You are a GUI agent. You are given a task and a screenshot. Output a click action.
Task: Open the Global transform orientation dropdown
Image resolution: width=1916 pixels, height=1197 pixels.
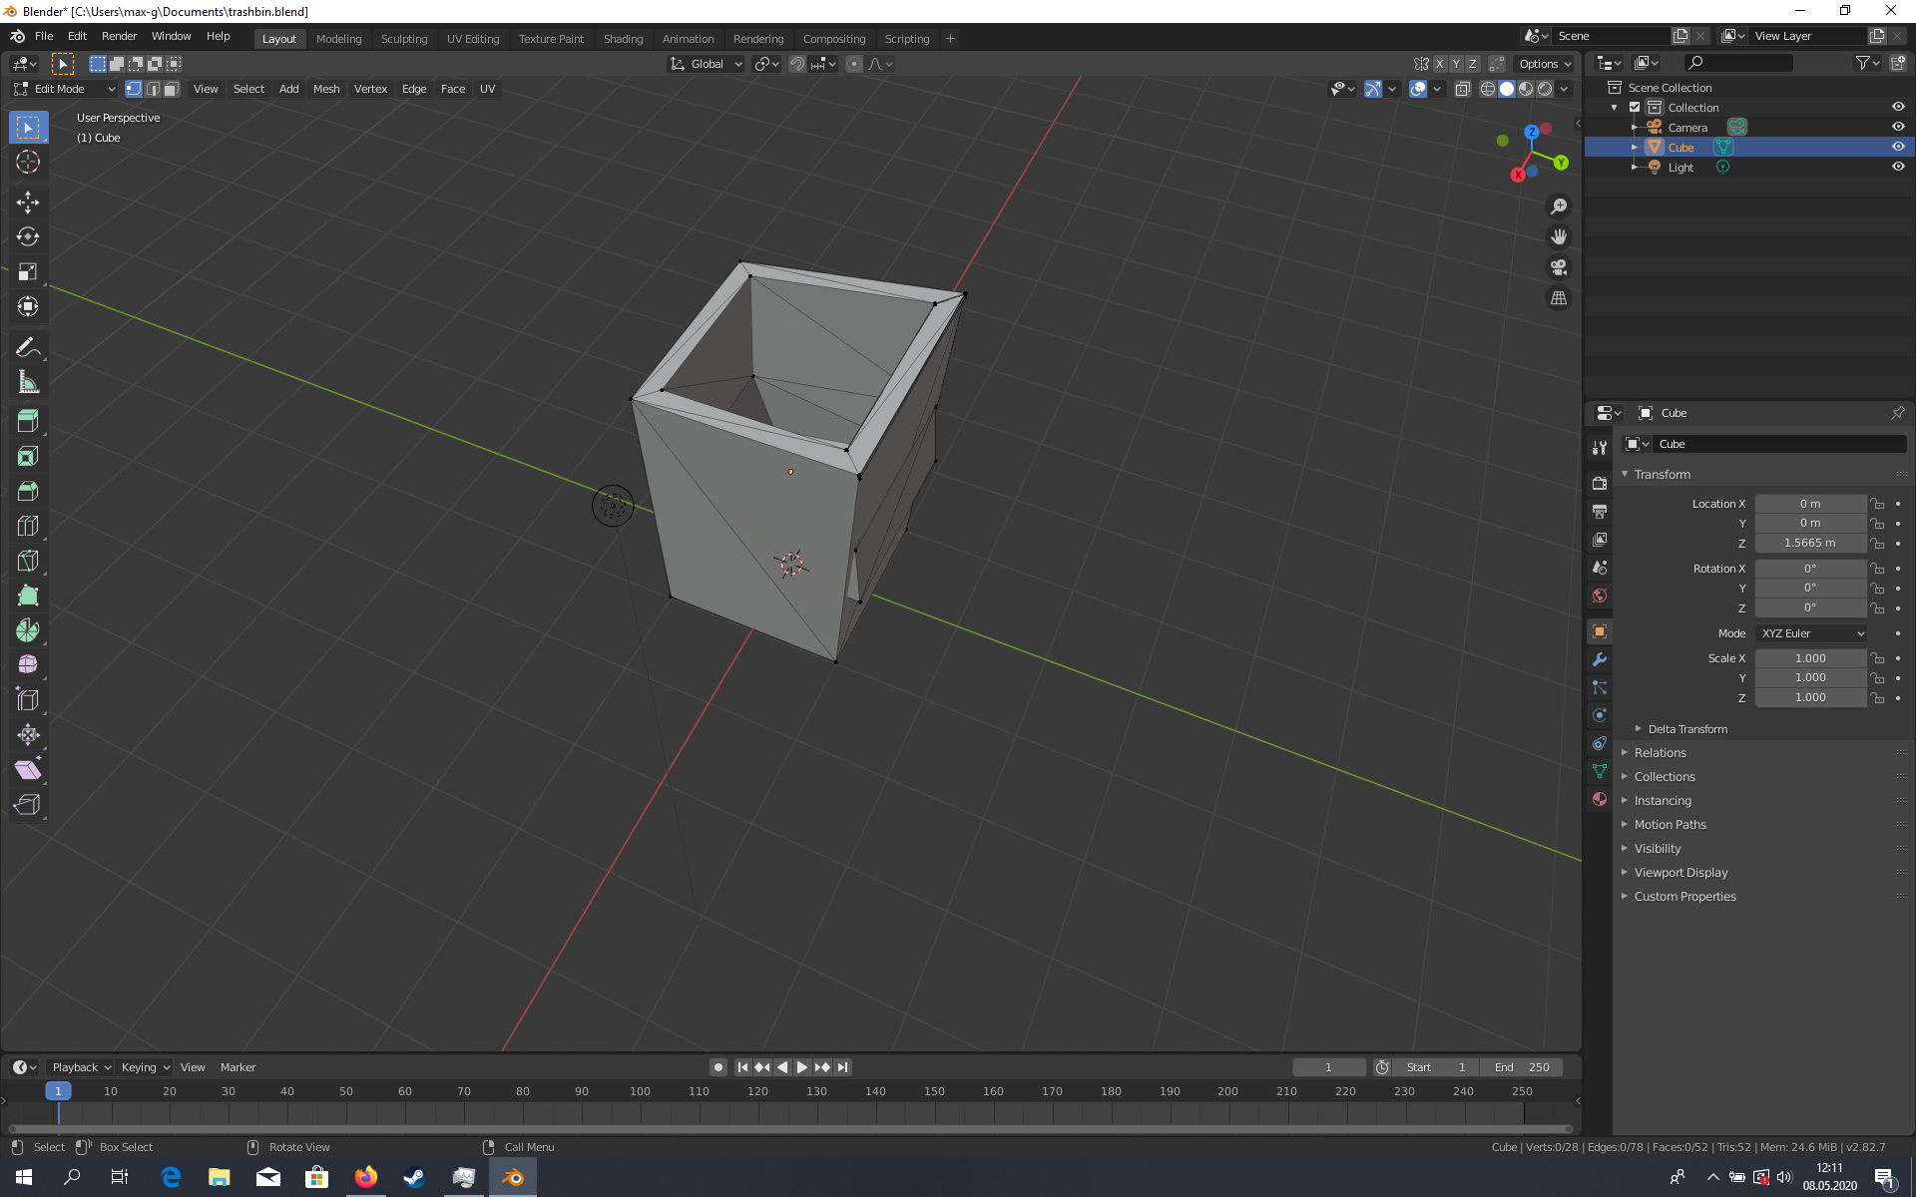(707, 64)
